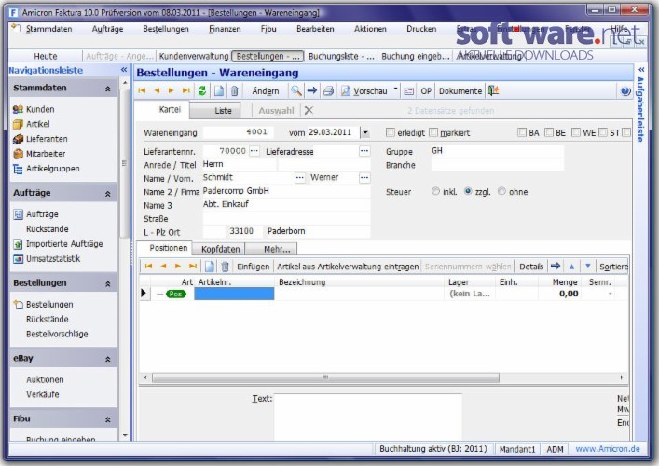Viewport: 659px width, 466px height.
Task: Collapse the Navigationsleiste panel
Action: [x=124, y=69]
